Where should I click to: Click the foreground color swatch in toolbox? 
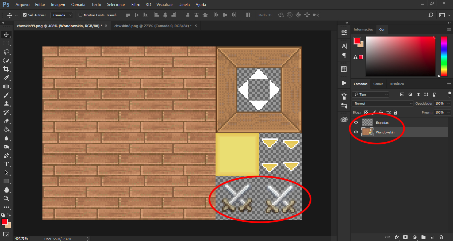point(5,222)
